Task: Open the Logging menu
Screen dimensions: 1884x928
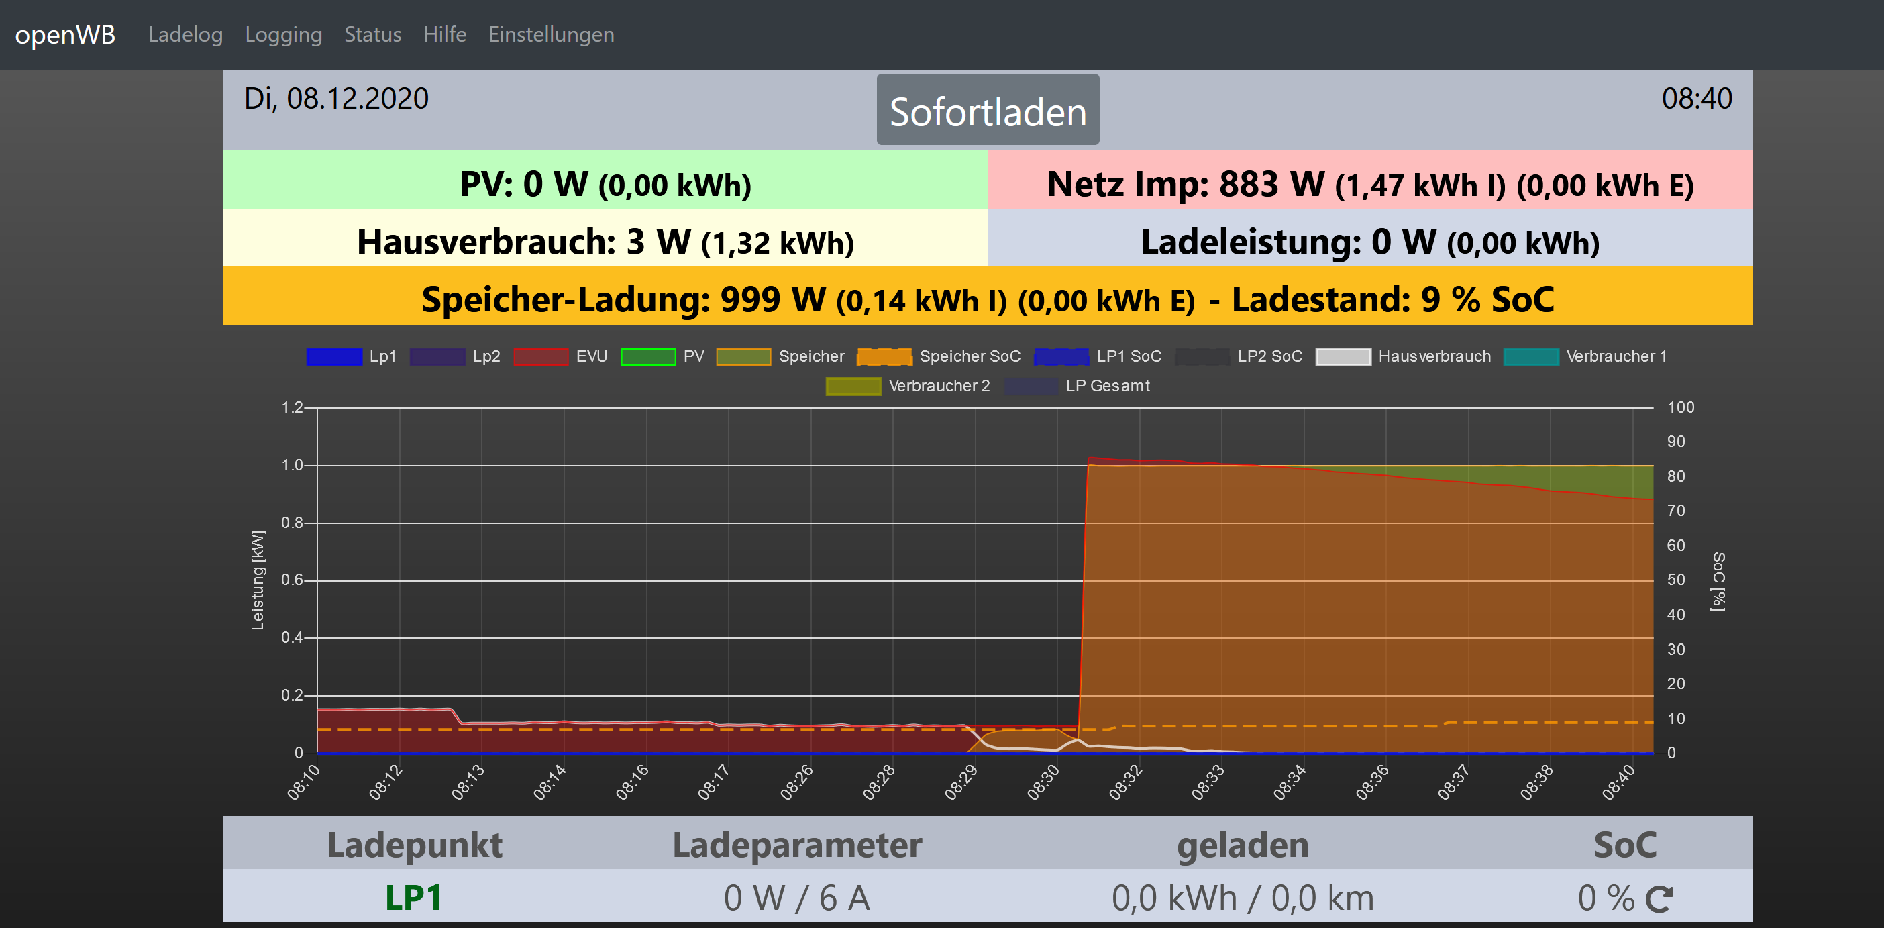Action: 283,34
